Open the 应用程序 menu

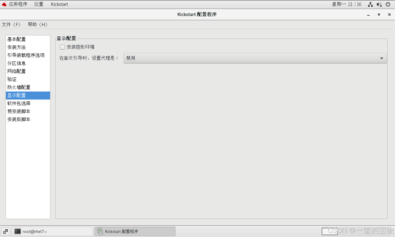tap(18, 4)
